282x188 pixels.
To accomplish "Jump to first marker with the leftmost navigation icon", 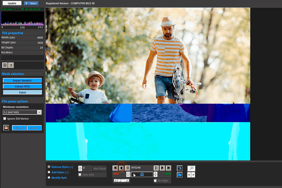I will tap(115, 168).
